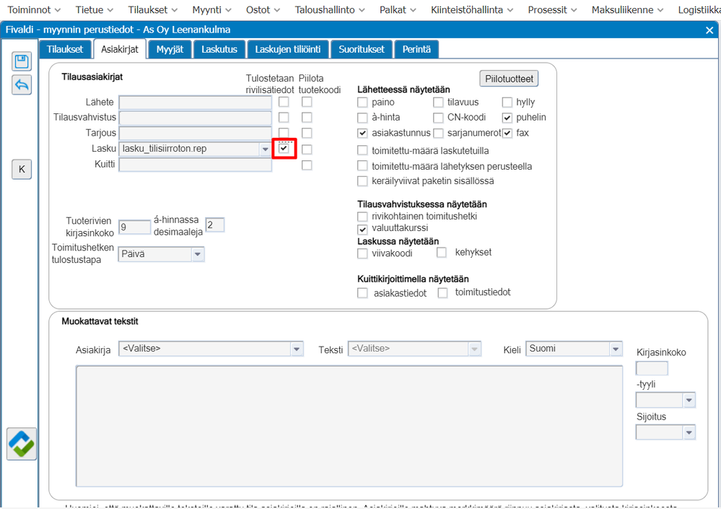Uncheck the valuuttakurssi checkbox
The image size is (721, 509).
click(362, 229)
